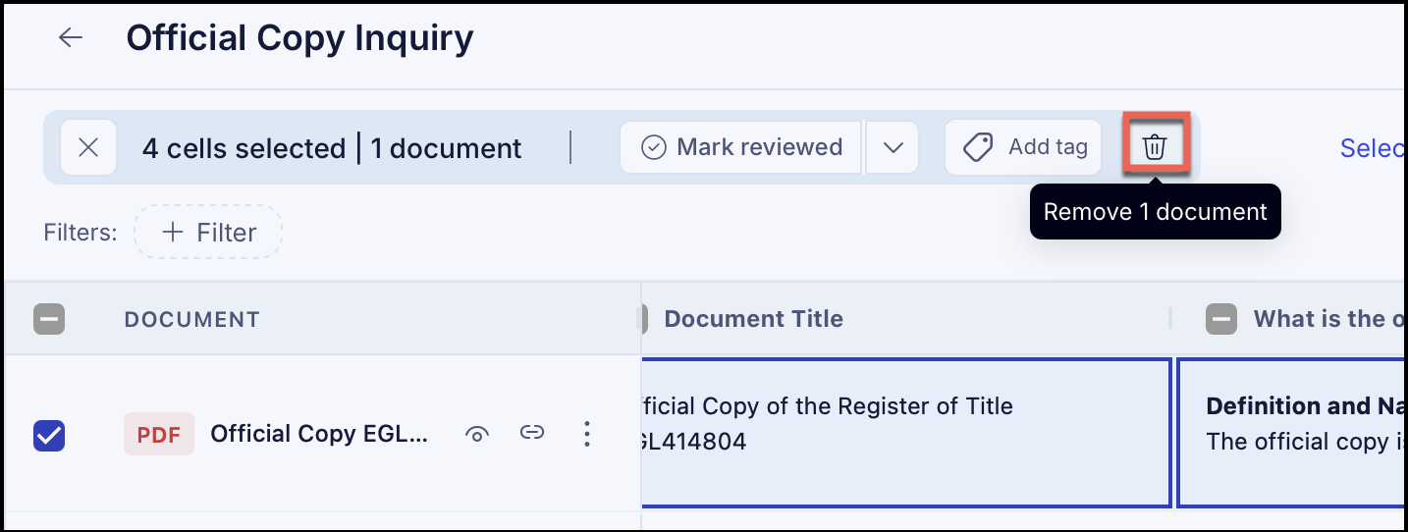Toggle the select-all checkbox in DOCUMENT header
Image resolution: width=1408 pixels, height=532 pixels.
click(x=49, y=319)
